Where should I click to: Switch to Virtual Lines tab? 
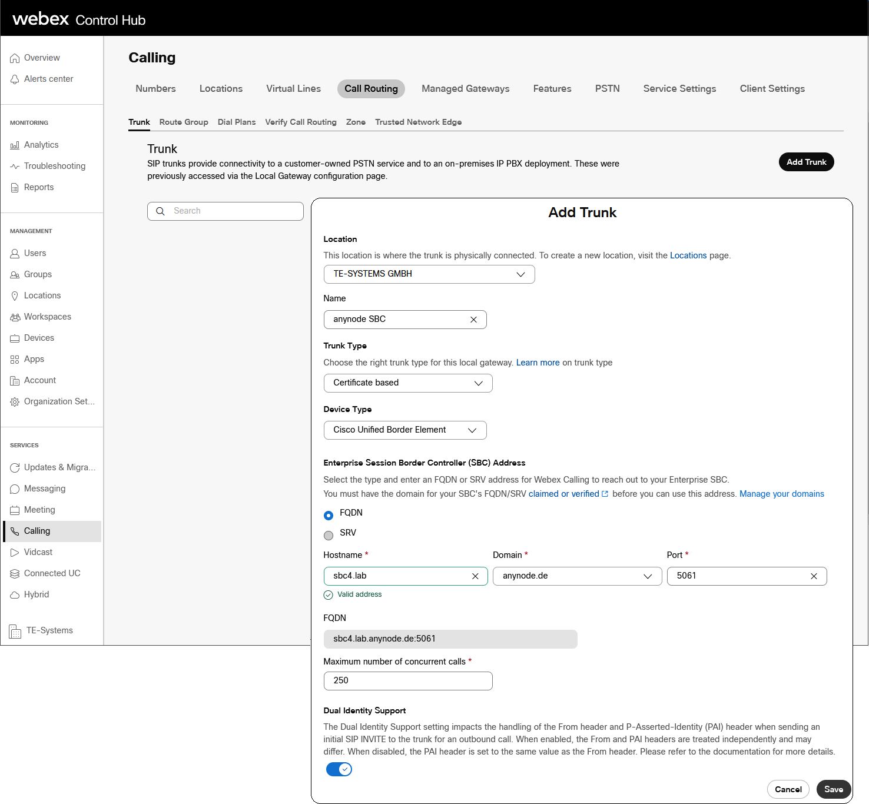pyautogui.click(x=293, y=89)
